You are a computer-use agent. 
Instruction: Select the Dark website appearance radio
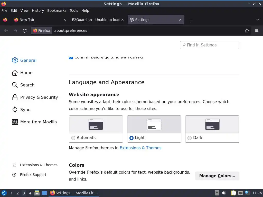pos(190,138)
